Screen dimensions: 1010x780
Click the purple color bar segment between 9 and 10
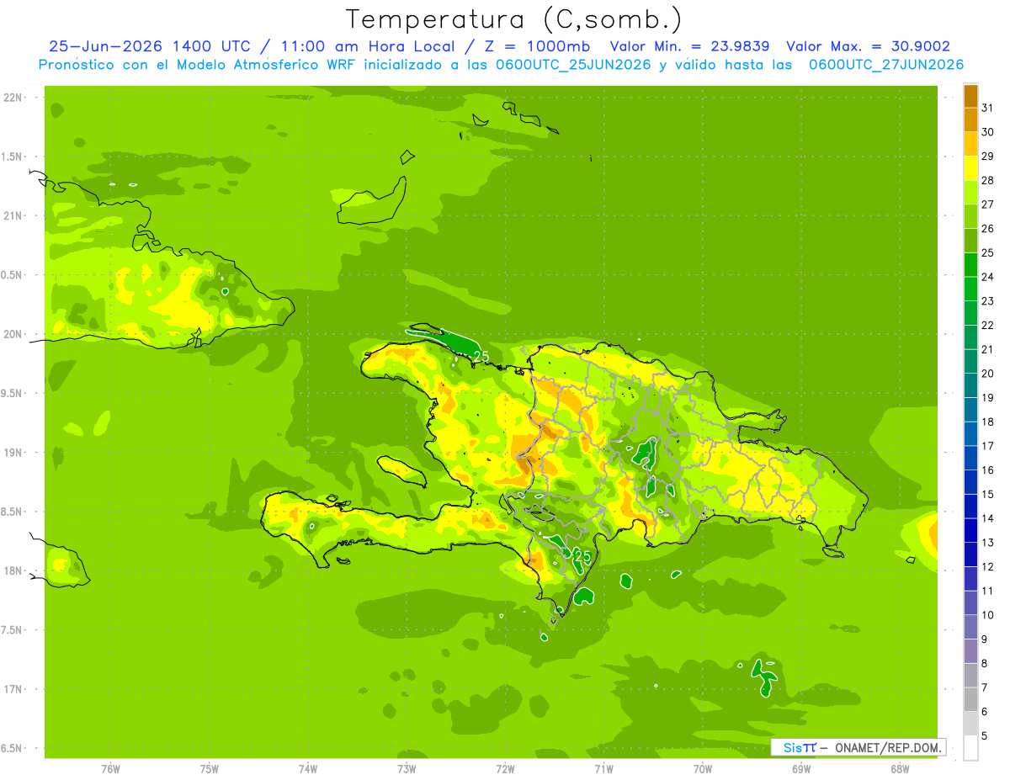point(970,628)
